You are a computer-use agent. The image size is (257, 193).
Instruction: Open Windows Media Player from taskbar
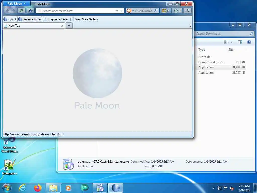point(68,188)
